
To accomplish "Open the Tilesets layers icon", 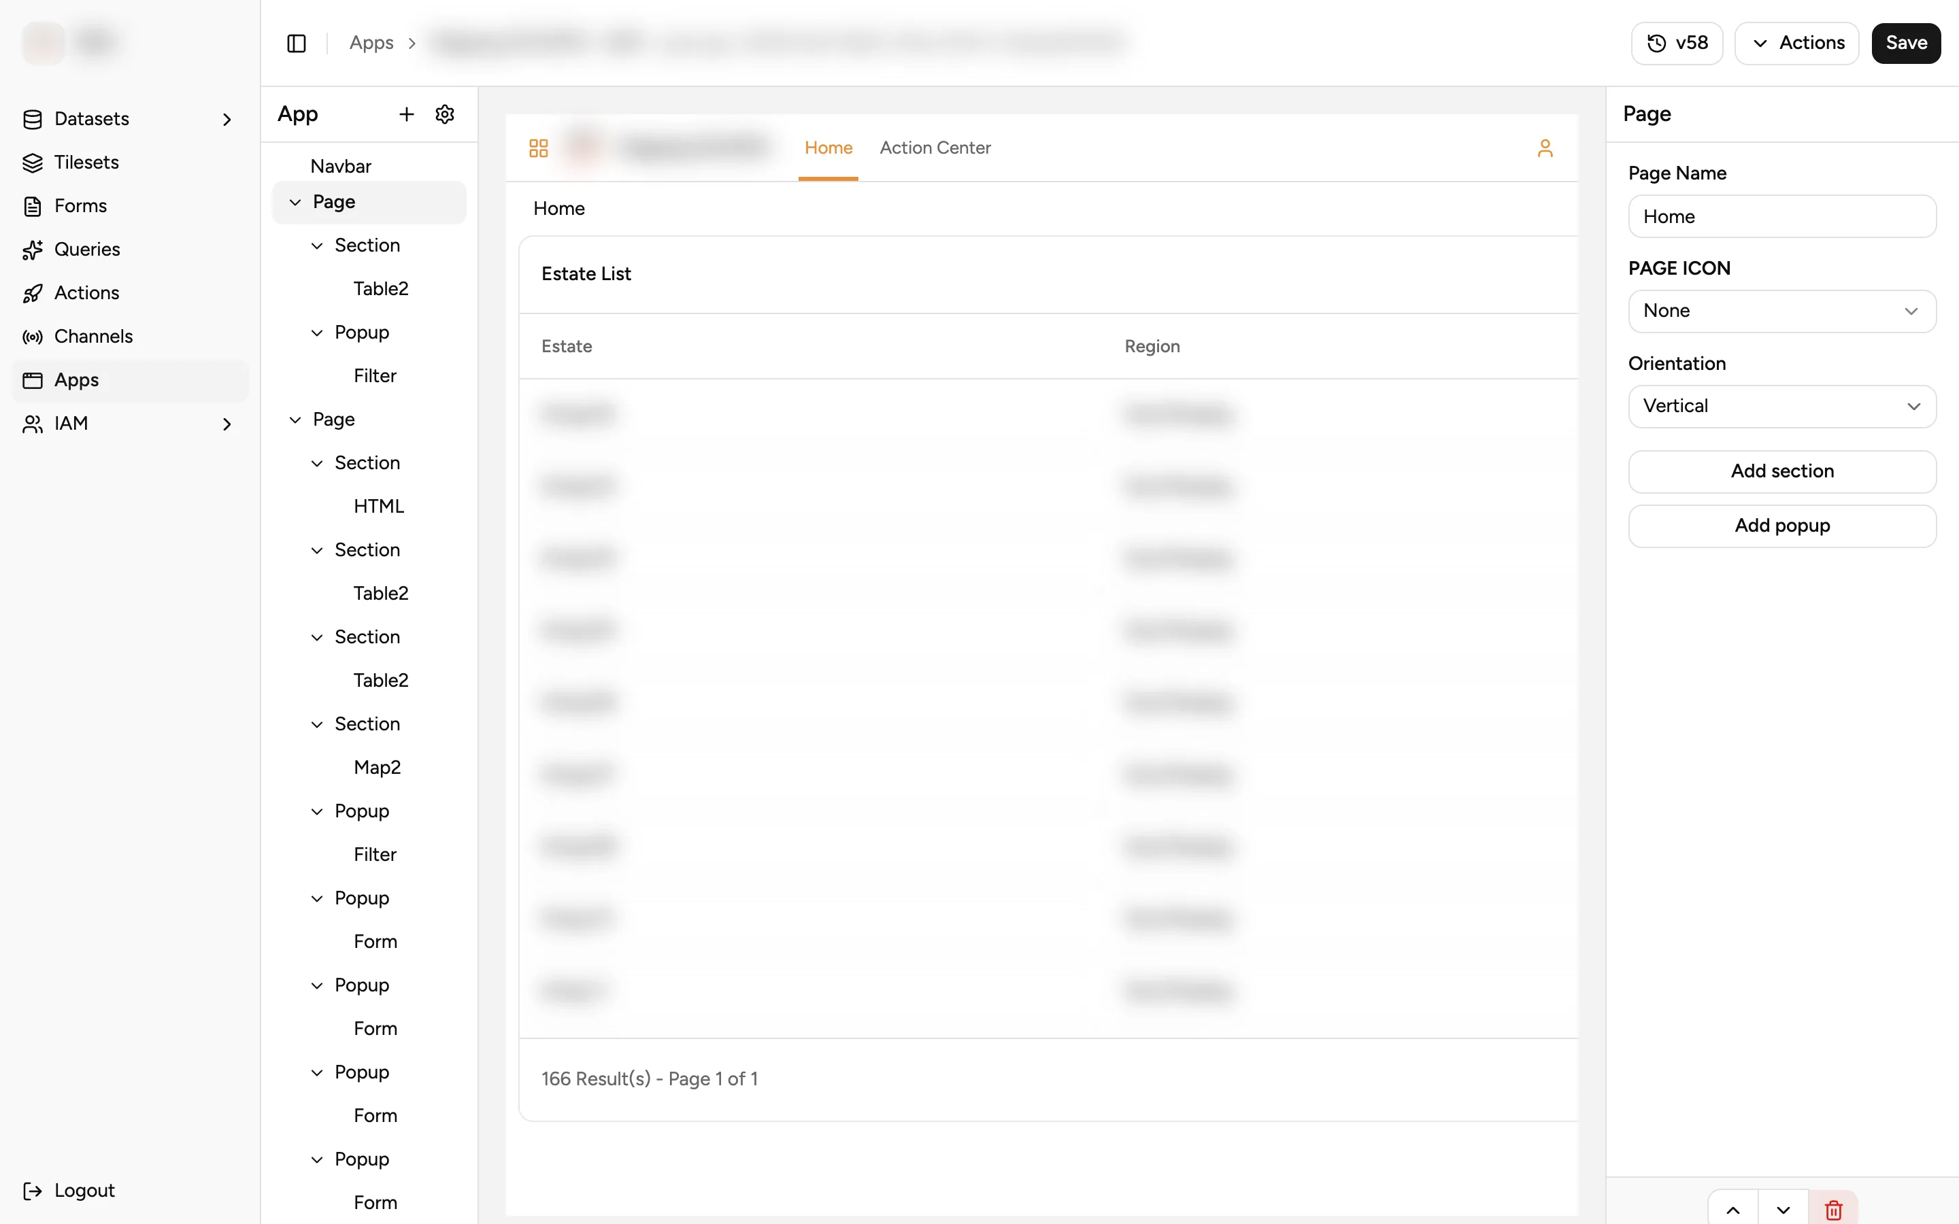I will point(33,163).
